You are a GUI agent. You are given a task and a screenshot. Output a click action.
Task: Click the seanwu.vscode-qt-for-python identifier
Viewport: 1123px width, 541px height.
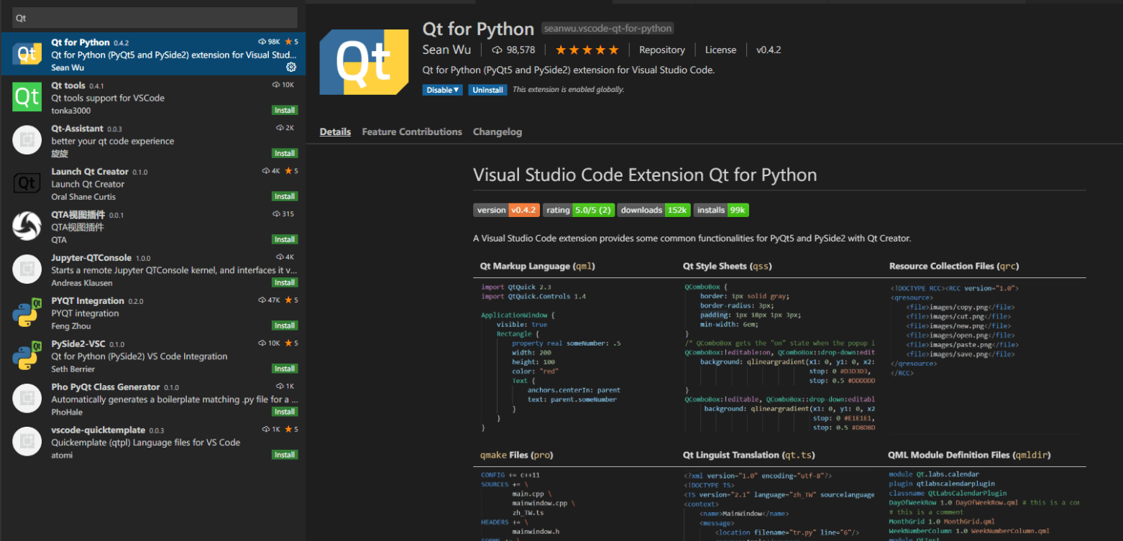pyautogui.click(x=608, y=29)
